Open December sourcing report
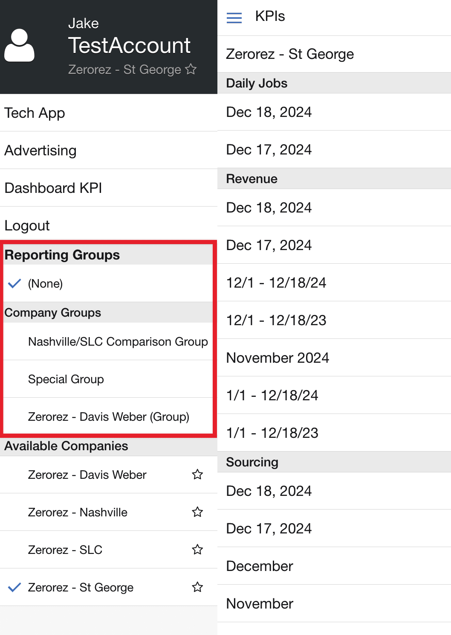The height and width of the screenshot is (635, 451). click(x=334, y=566)
